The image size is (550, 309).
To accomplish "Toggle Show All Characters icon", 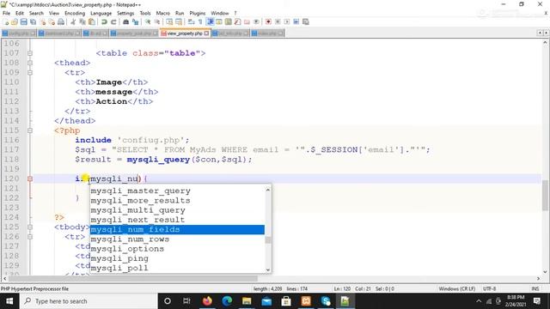I will tap(200, 21).
